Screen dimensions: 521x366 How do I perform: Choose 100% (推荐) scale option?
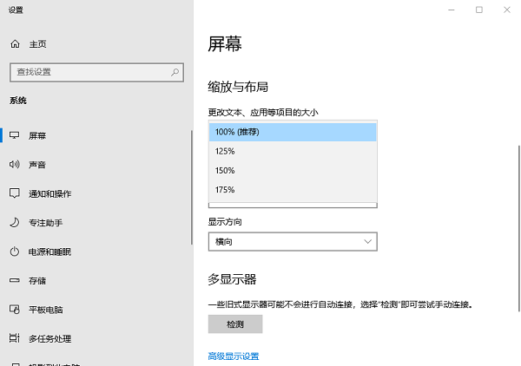[x=293, y=132]
